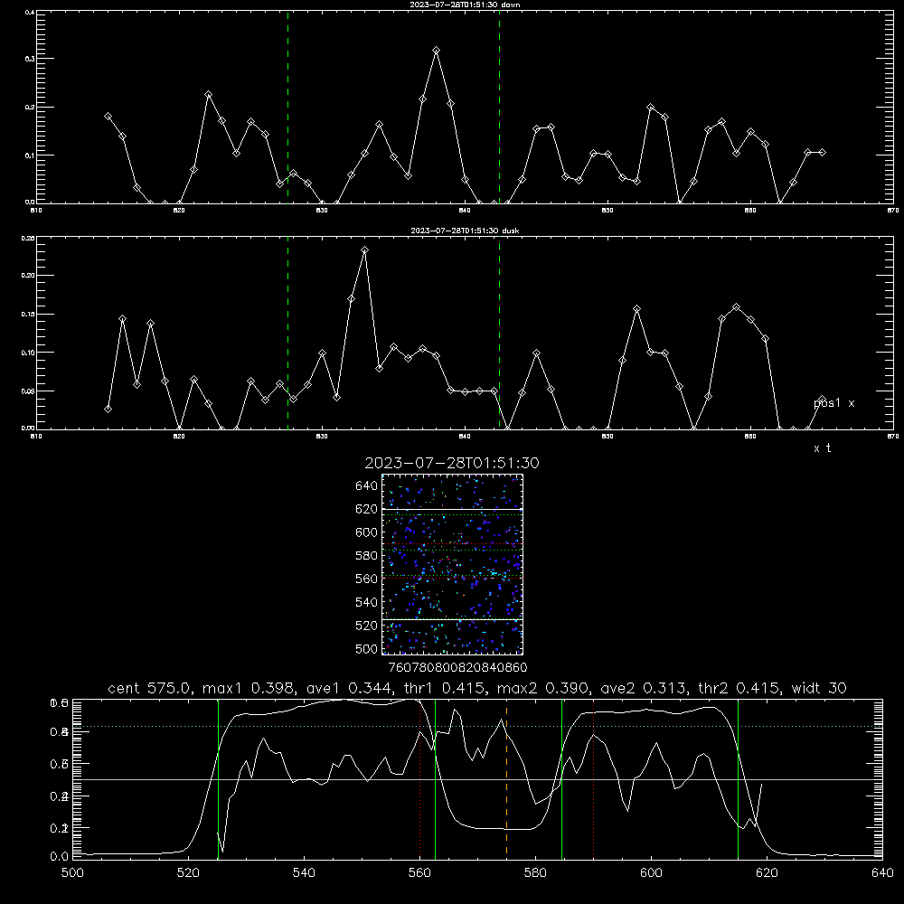
Task: Click the 620 y-axis label of center image
Action: (367, 509)
